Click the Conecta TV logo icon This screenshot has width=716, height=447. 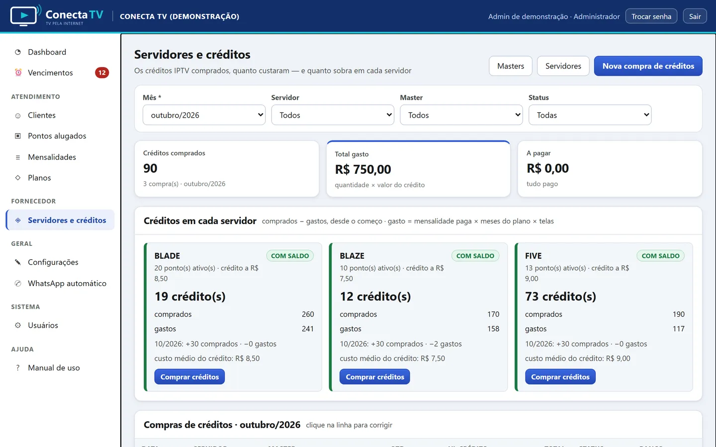[x=25, y=16]
